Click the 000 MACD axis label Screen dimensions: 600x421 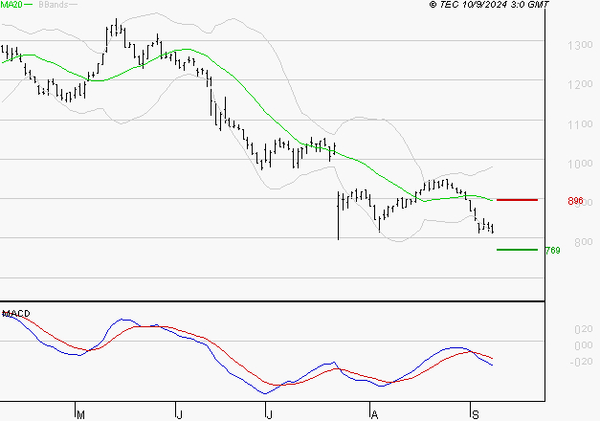pyautogui.click(x=584, y=345)
